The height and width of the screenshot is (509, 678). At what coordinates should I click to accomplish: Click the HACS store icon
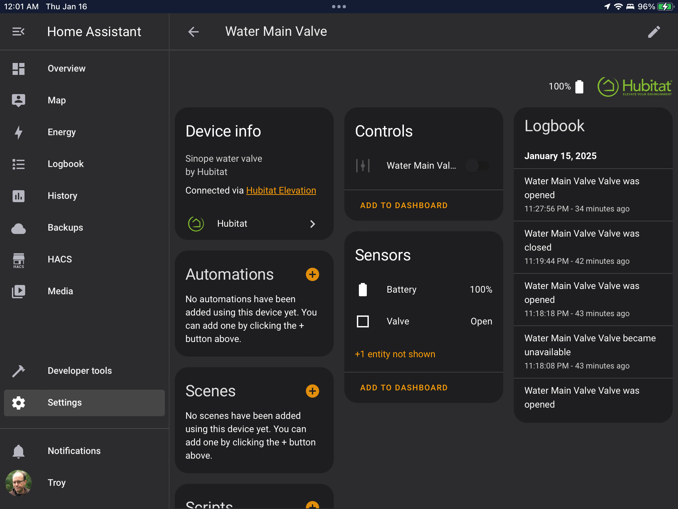point(19,259)
